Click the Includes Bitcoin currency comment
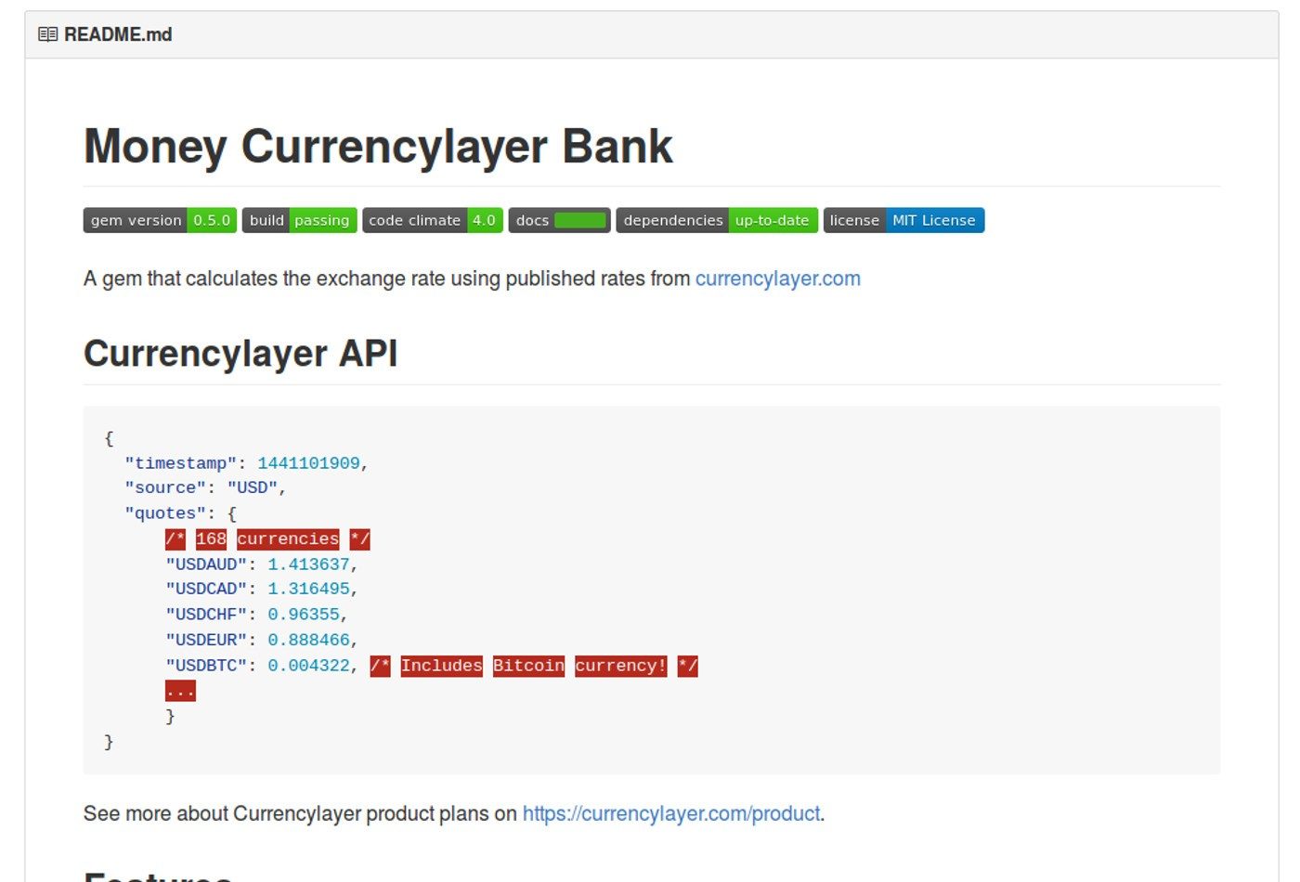This screenshot has width=1300, height=882. pos(534,666)
